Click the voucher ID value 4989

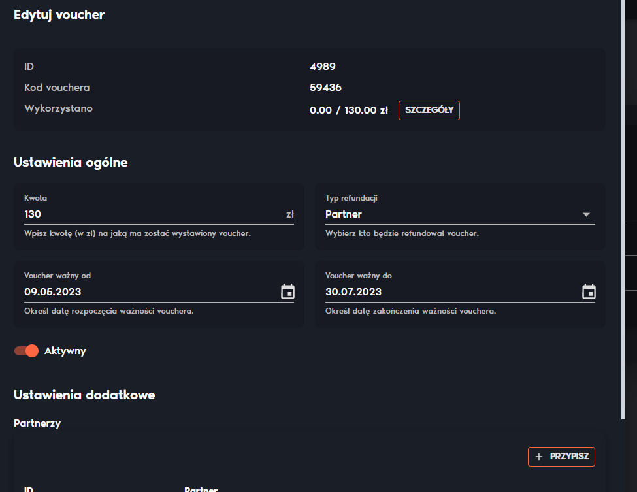tap(323, 67)
